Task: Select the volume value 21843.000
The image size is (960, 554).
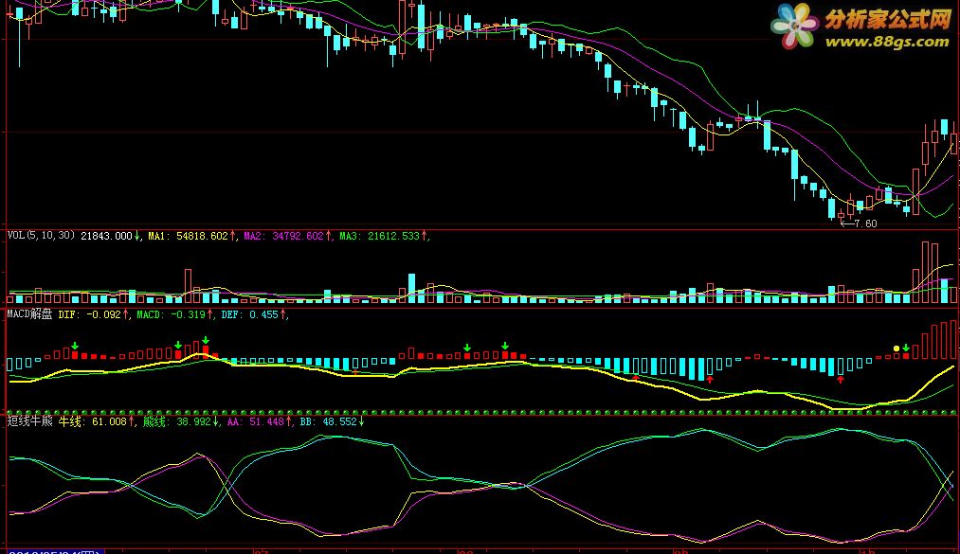Action: click(106, 236)
